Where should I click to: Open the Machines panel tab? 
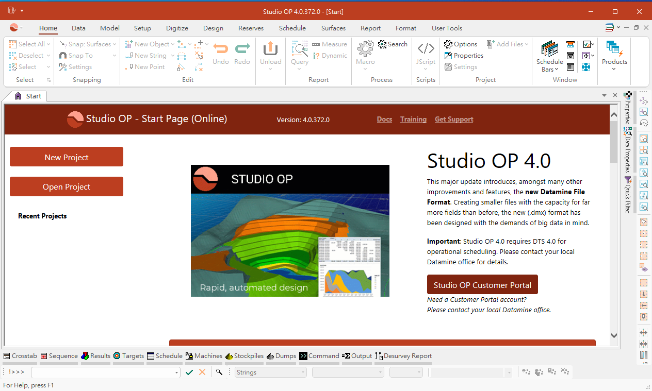coord(204,356)
